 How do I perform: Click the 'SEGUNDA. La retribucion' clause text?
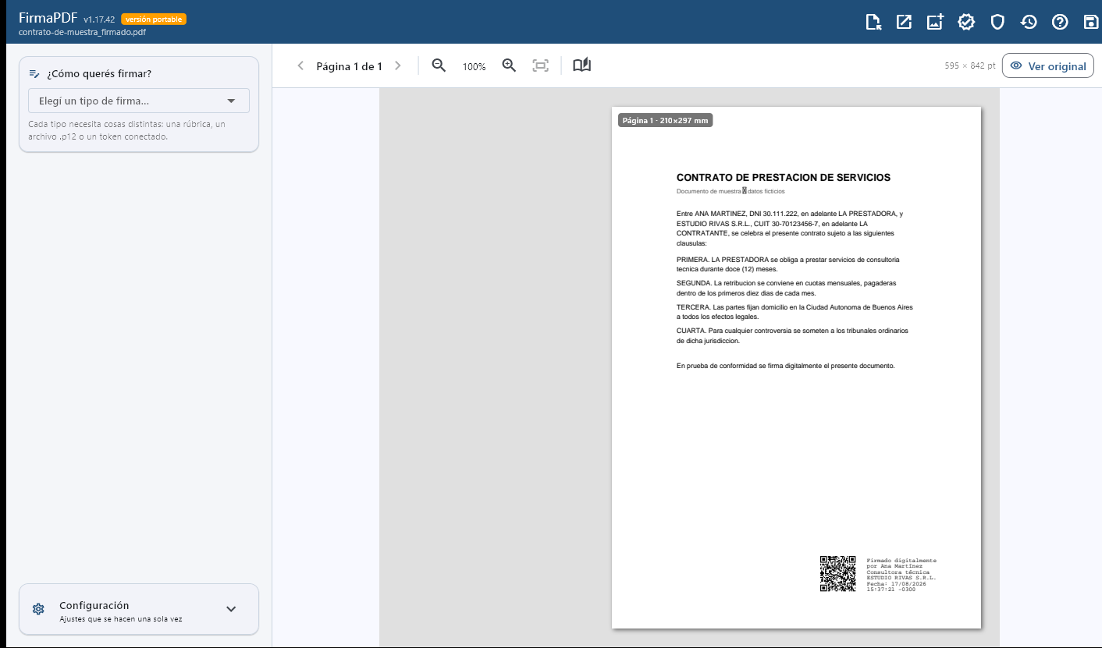coord(787,288)
